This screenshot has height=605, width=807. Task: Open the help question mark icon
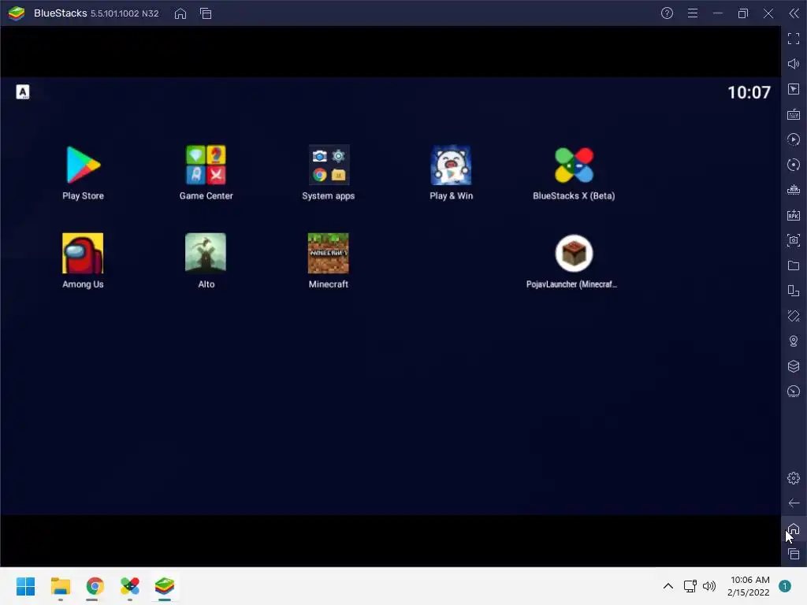[667, 13]
